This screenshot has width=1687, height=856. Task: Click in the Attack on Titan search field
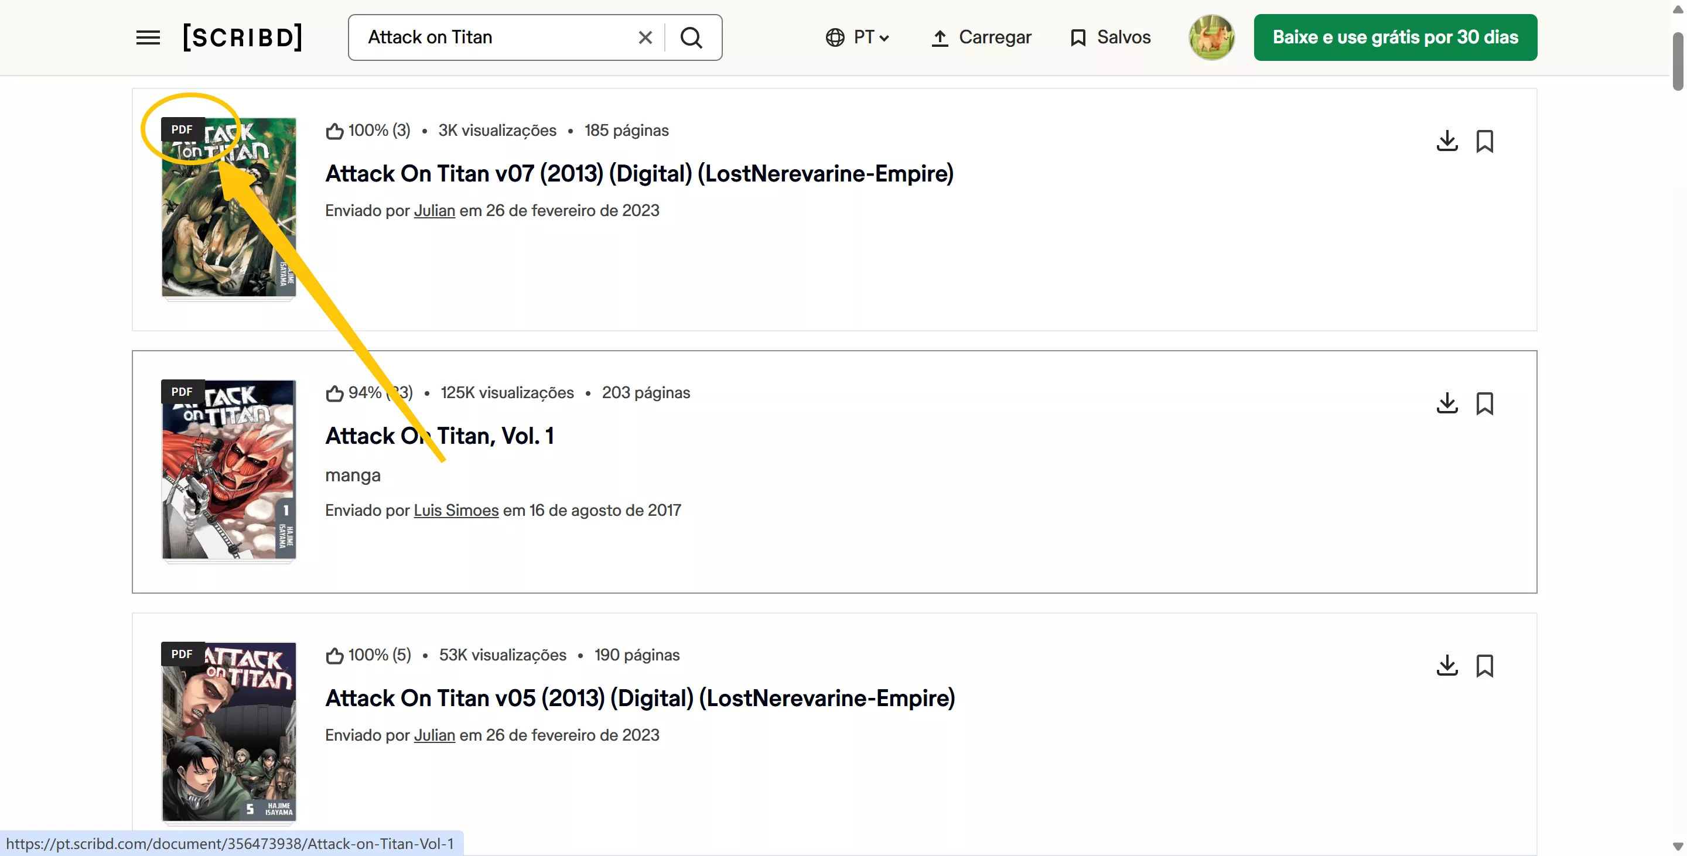pyautogui.click(x=491, y=37)
